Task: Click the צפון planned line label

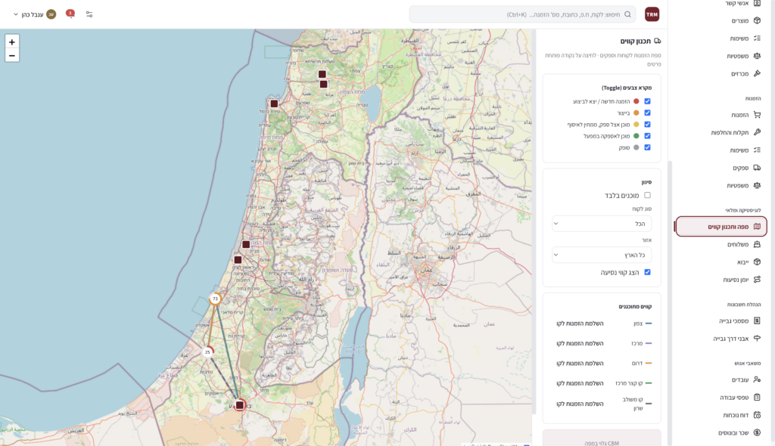Action: [x=638, y=324]
